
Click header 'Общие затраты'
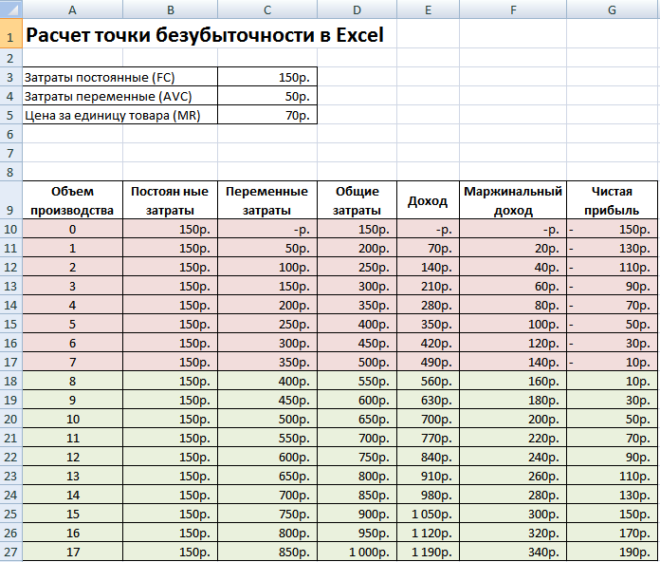(357, 200)
